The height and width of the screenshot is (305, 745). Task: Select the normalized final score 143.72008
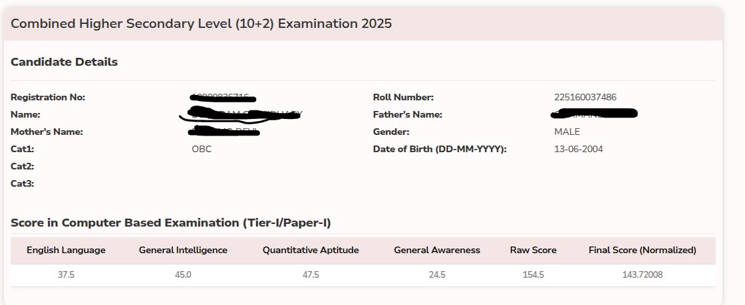(643, 275)
